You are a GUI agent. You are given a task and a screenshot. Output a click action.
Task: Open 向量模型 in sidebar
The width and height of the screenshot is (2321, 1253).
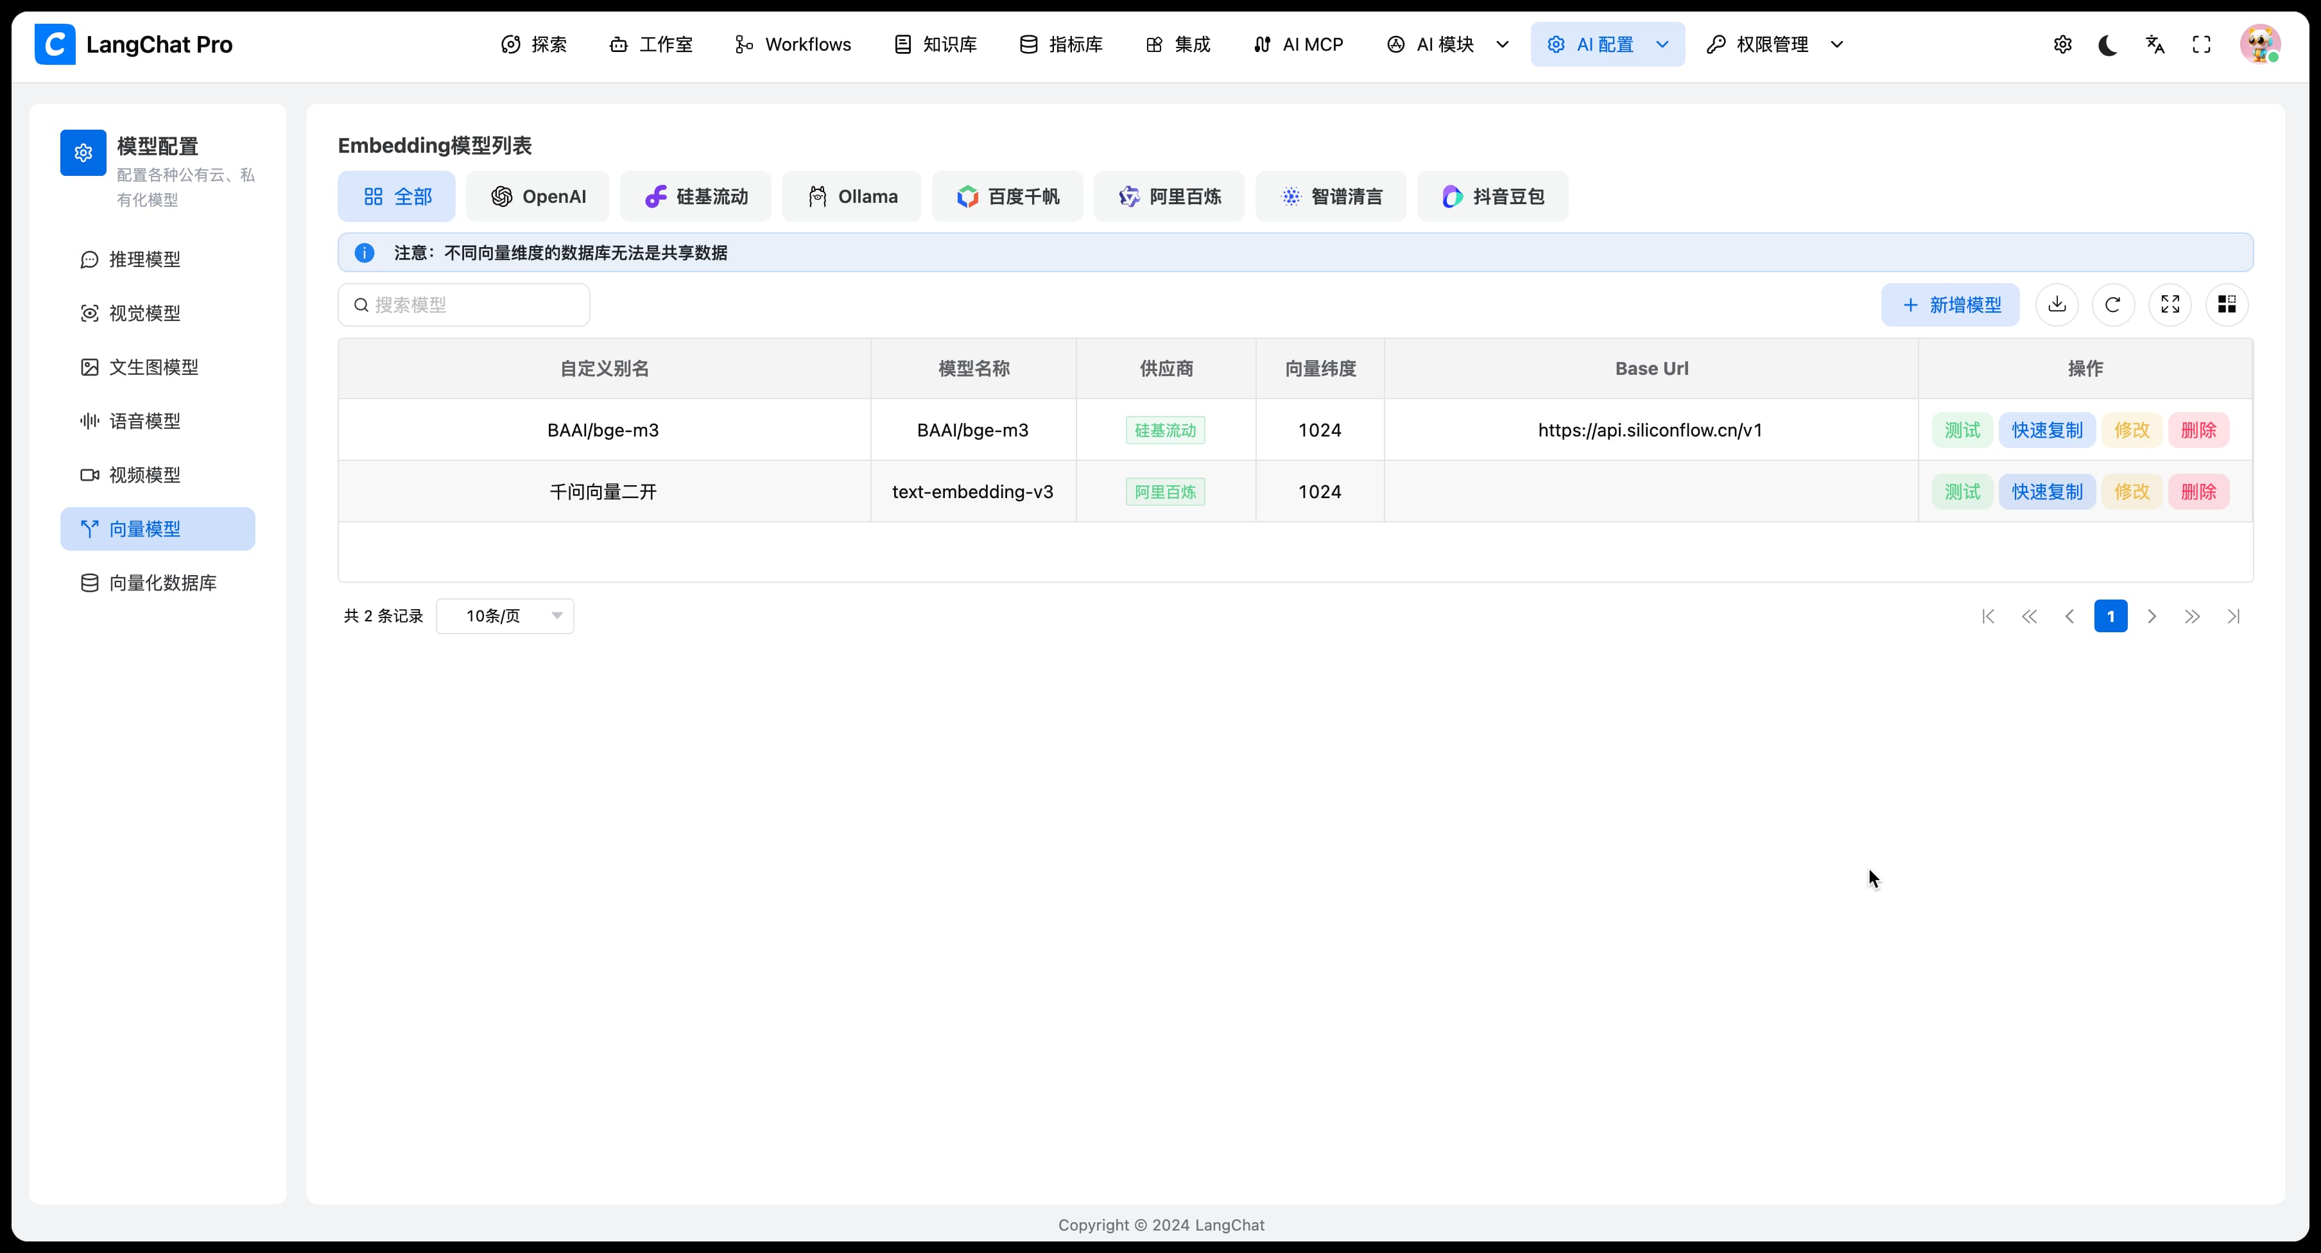[x=158, y=529]
